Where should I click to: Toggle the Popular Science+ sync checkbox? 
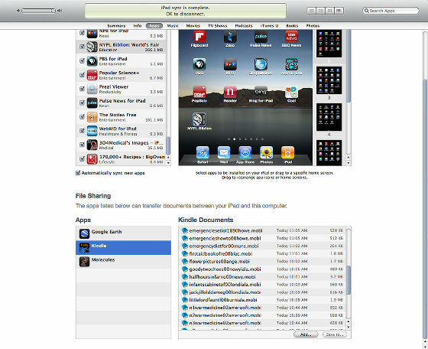coord(82,74)
